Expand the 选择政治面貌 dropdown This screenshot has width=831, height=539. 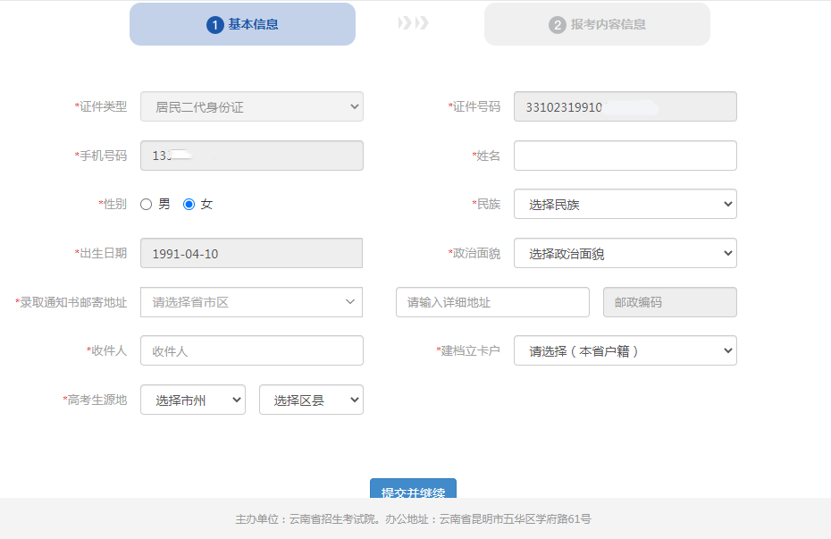(625, 254)
